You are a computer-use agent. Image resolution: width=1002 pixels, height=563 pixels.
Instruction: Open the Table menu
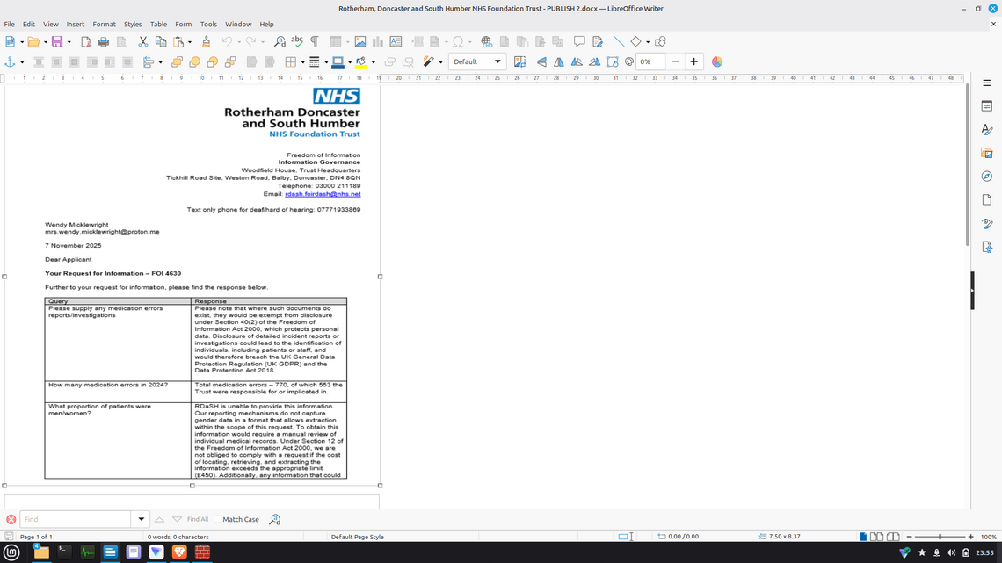click(x=158, y=24)
